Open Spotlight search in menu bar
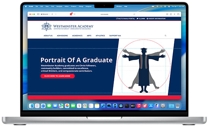209x127 pixels. tap(161, 6)
